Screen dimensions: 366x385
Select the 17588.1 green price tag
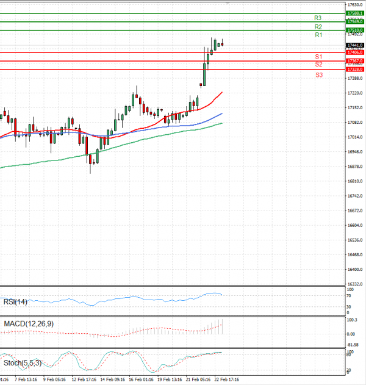(355, 13)
